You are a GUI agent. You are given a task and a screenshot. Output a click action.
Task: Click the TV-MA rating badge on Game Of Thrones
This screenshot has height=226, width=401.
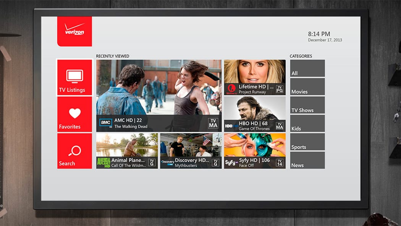coord(280,126)
